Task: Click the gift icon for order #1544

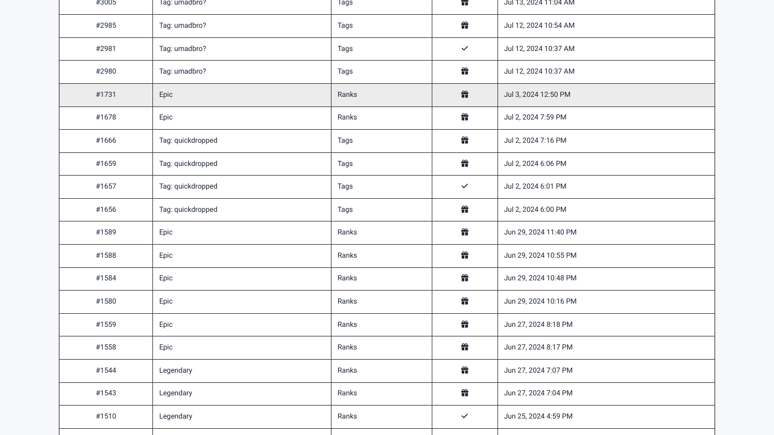Action: click(x=465, y=370)
